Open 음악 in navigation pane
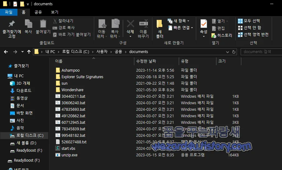Image resolution: width=282 pixels, height=170 pixels. (x=17, y=128)
